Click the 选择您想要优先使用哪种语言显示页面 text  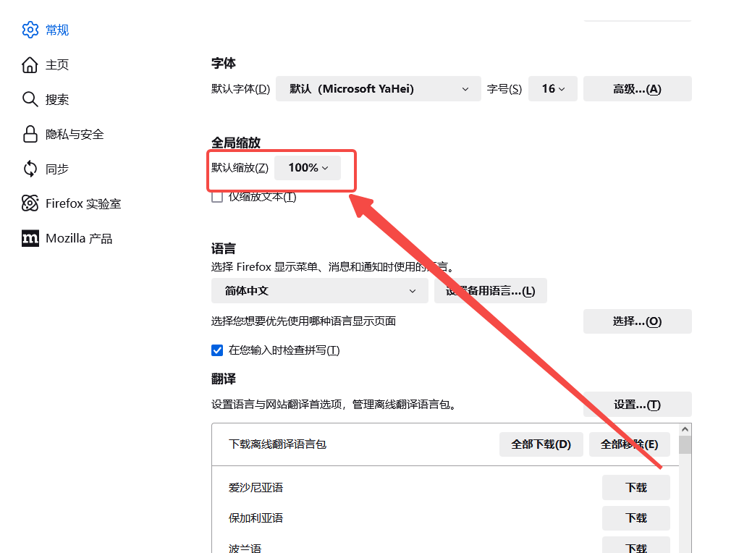click(303, 321)
